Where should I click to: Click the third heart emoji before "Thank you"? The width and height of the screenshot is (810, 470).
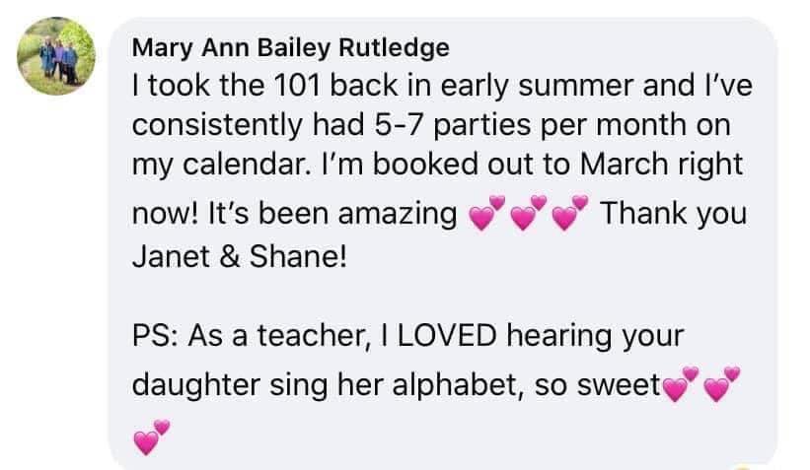tap(569, 213)
